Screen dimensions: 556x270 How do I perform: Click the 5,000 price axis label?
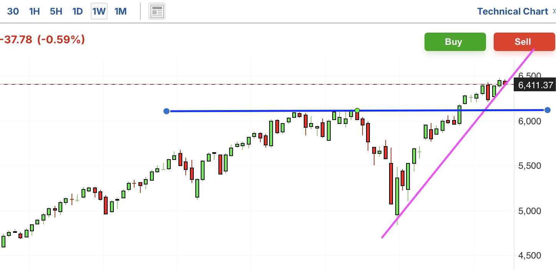[530, 211]
